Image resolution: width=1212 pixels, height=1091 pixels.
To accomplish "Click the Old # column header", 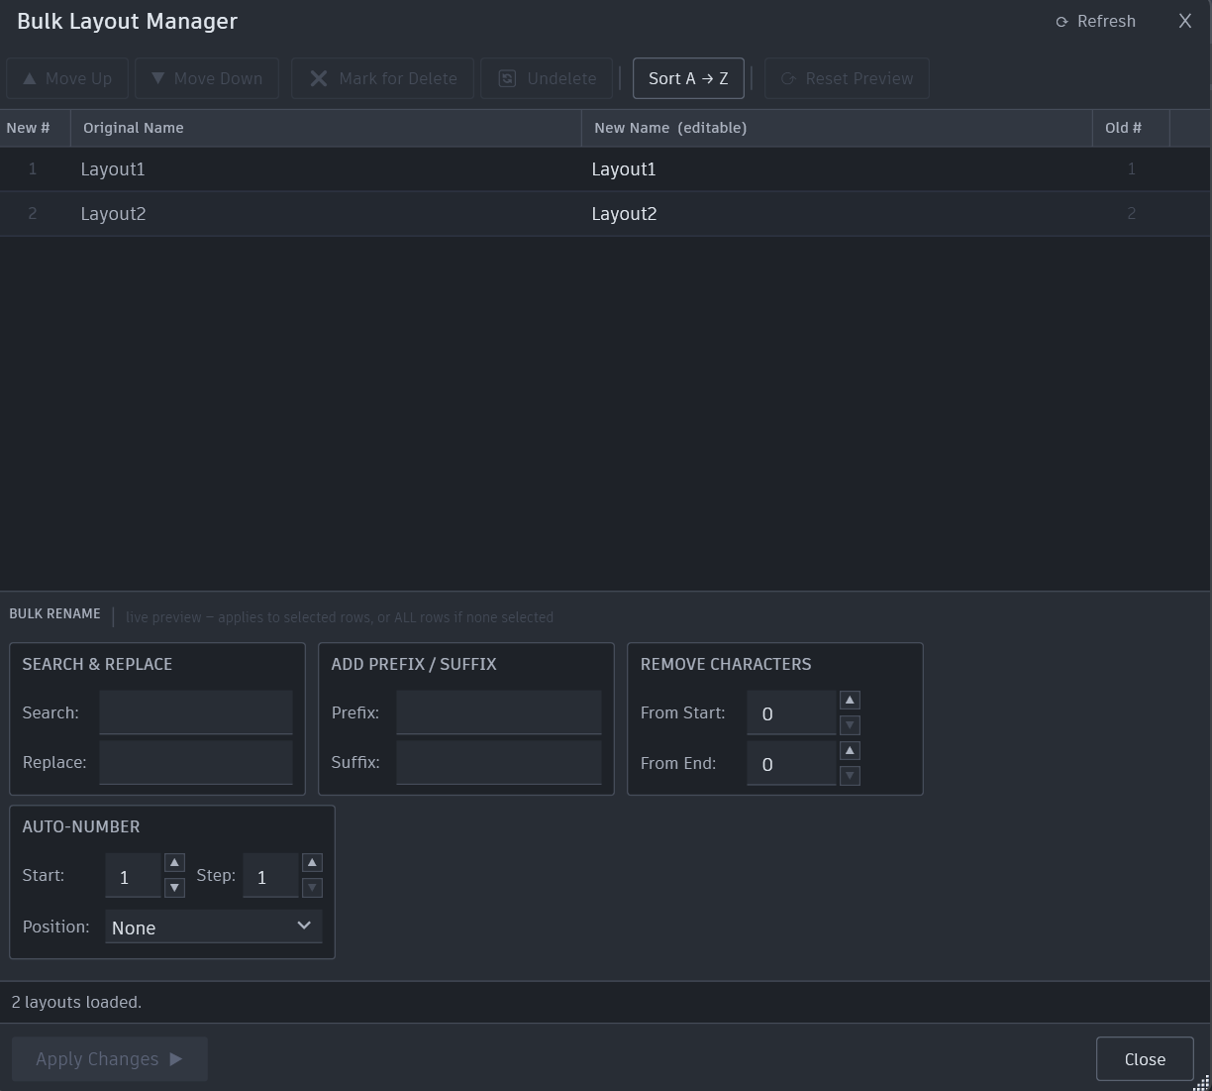I will click(1131, 128).
